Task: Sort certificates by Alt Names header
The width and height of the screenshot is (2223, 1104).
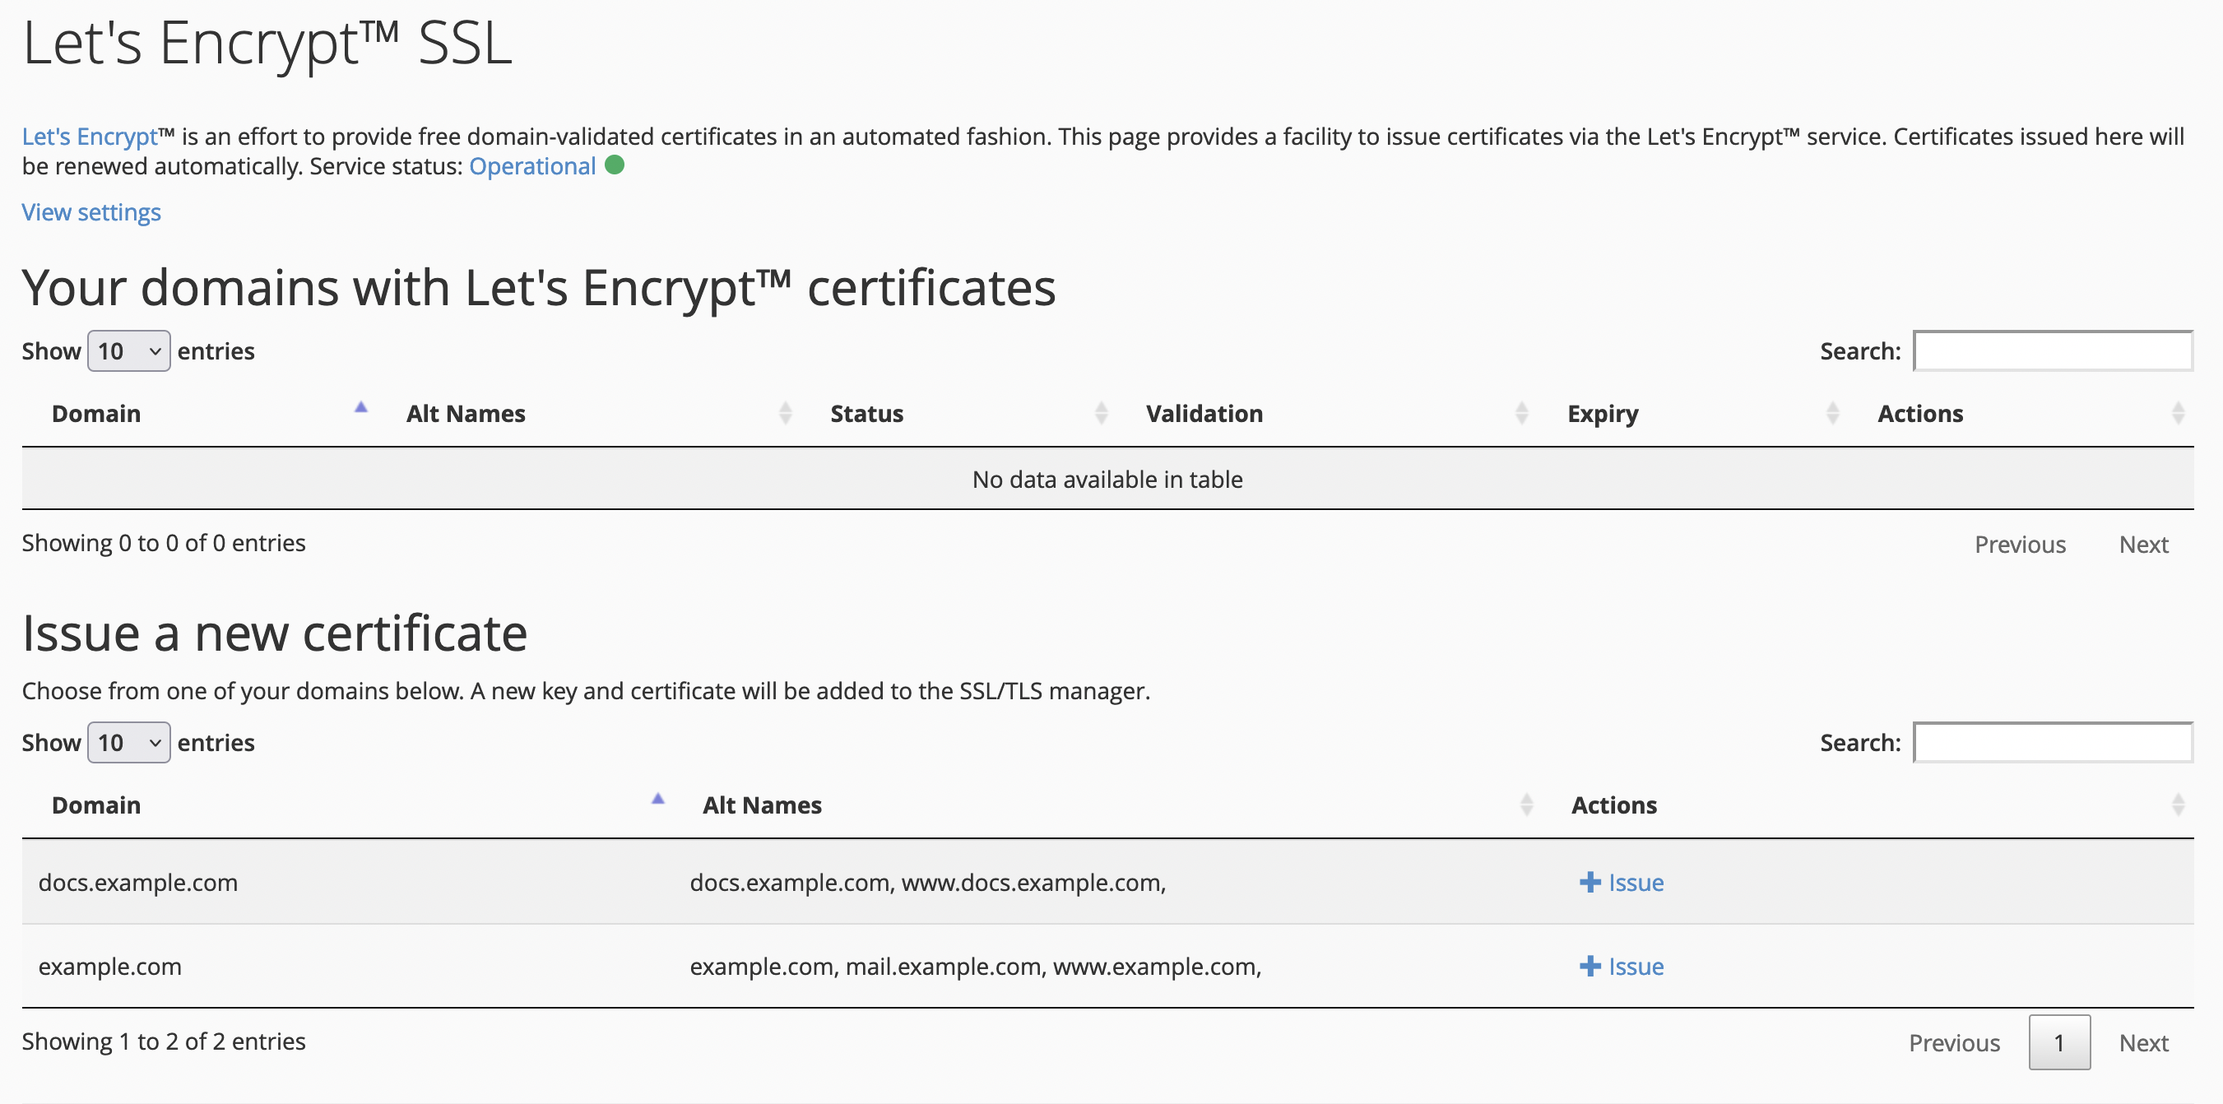Action: click(466, 414)
